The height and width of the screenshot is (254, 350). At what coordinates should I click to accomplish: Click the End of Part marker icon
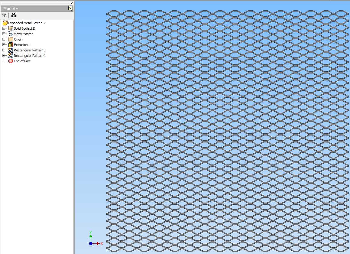pyautogui.click(x=11, y=61)
